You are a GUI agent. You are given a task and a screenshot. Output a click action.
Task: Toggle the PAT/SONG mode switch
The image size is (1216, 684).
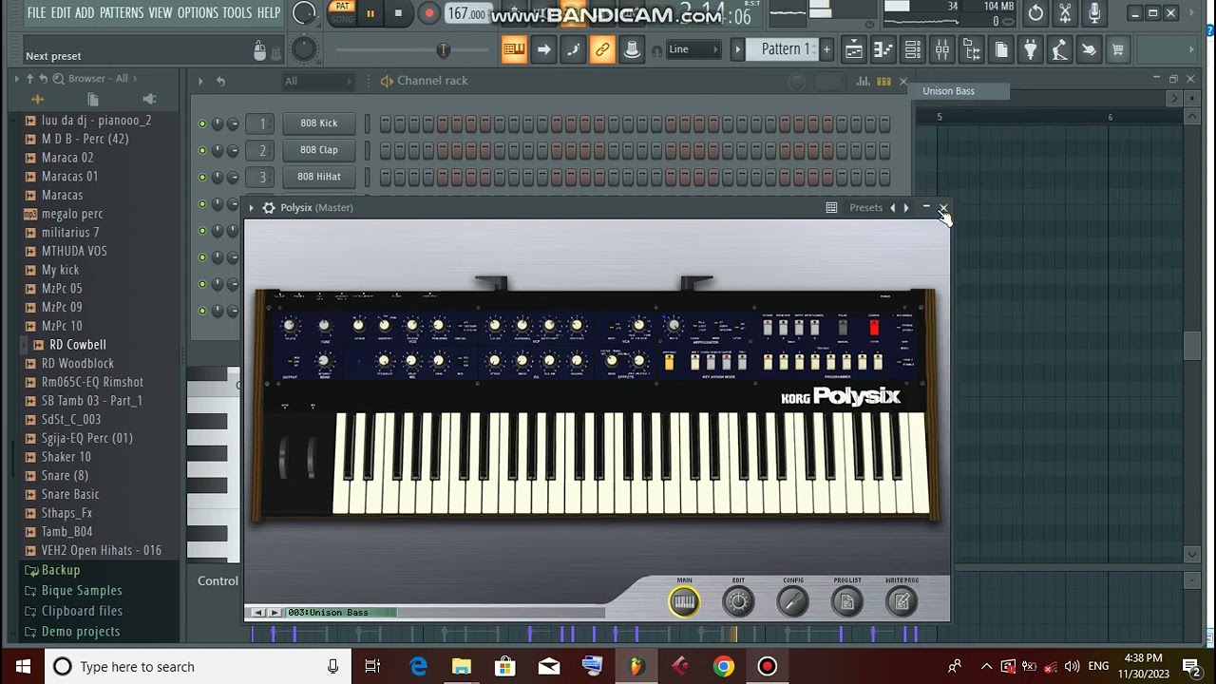tap(342, 12)
